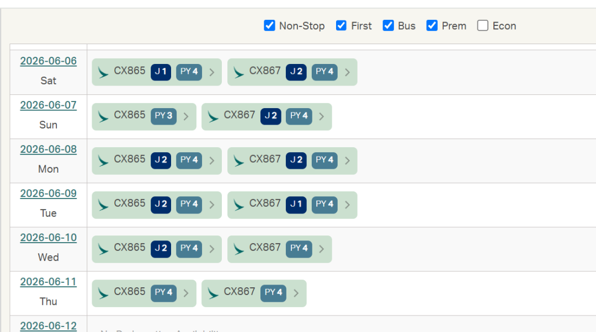The image size is (596, 332).
Task: Click the Cathay logo on Wednesday's CX867
Action: click(238, 249)
